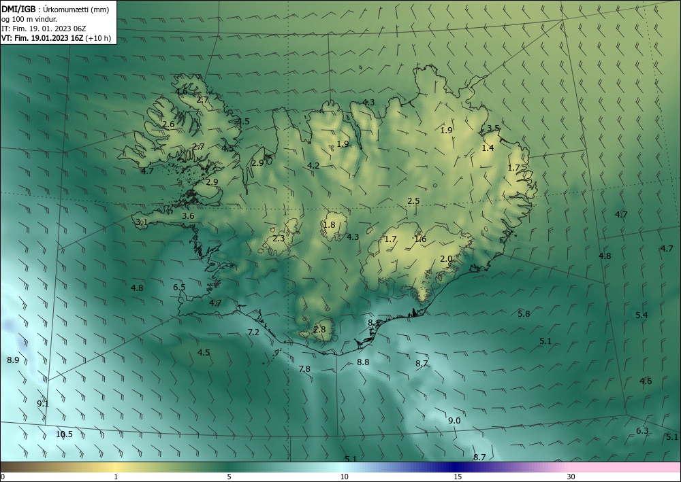Select the 6.5 value on the map
This screenshot has height=482, width=681.
(179, 287)
